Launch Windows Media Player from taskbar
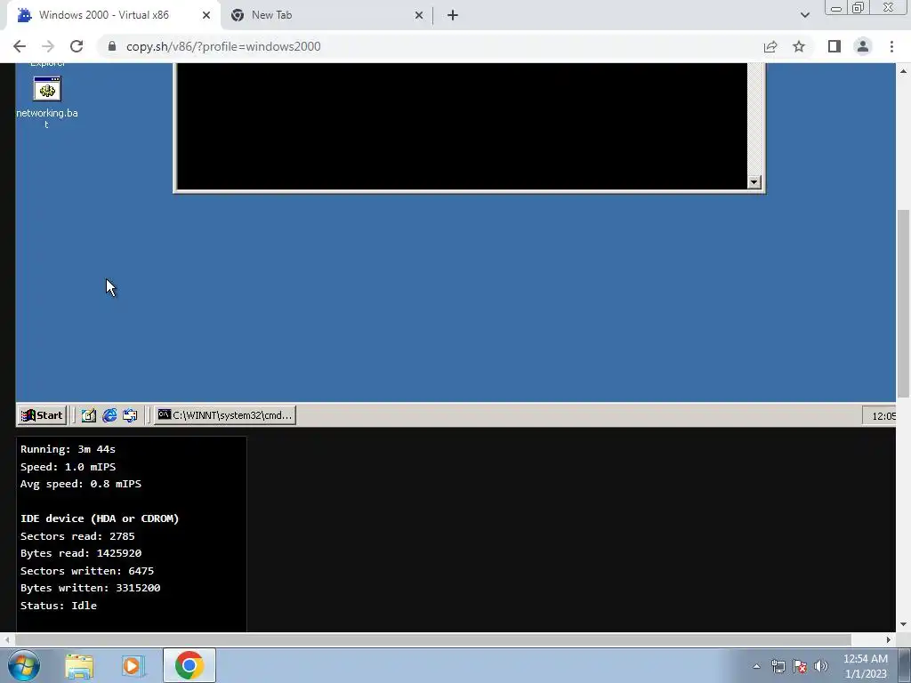Screen dimensions: 911x683 [x=133, y=666]
